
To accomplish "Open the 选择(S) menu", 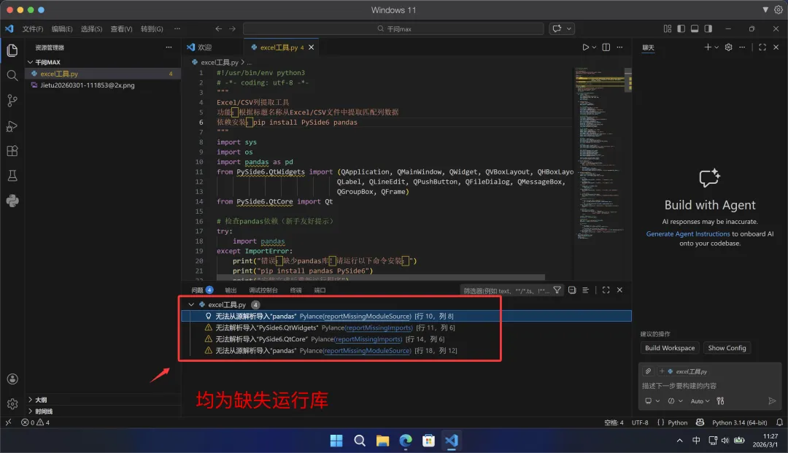I will [x=91, y=28].
